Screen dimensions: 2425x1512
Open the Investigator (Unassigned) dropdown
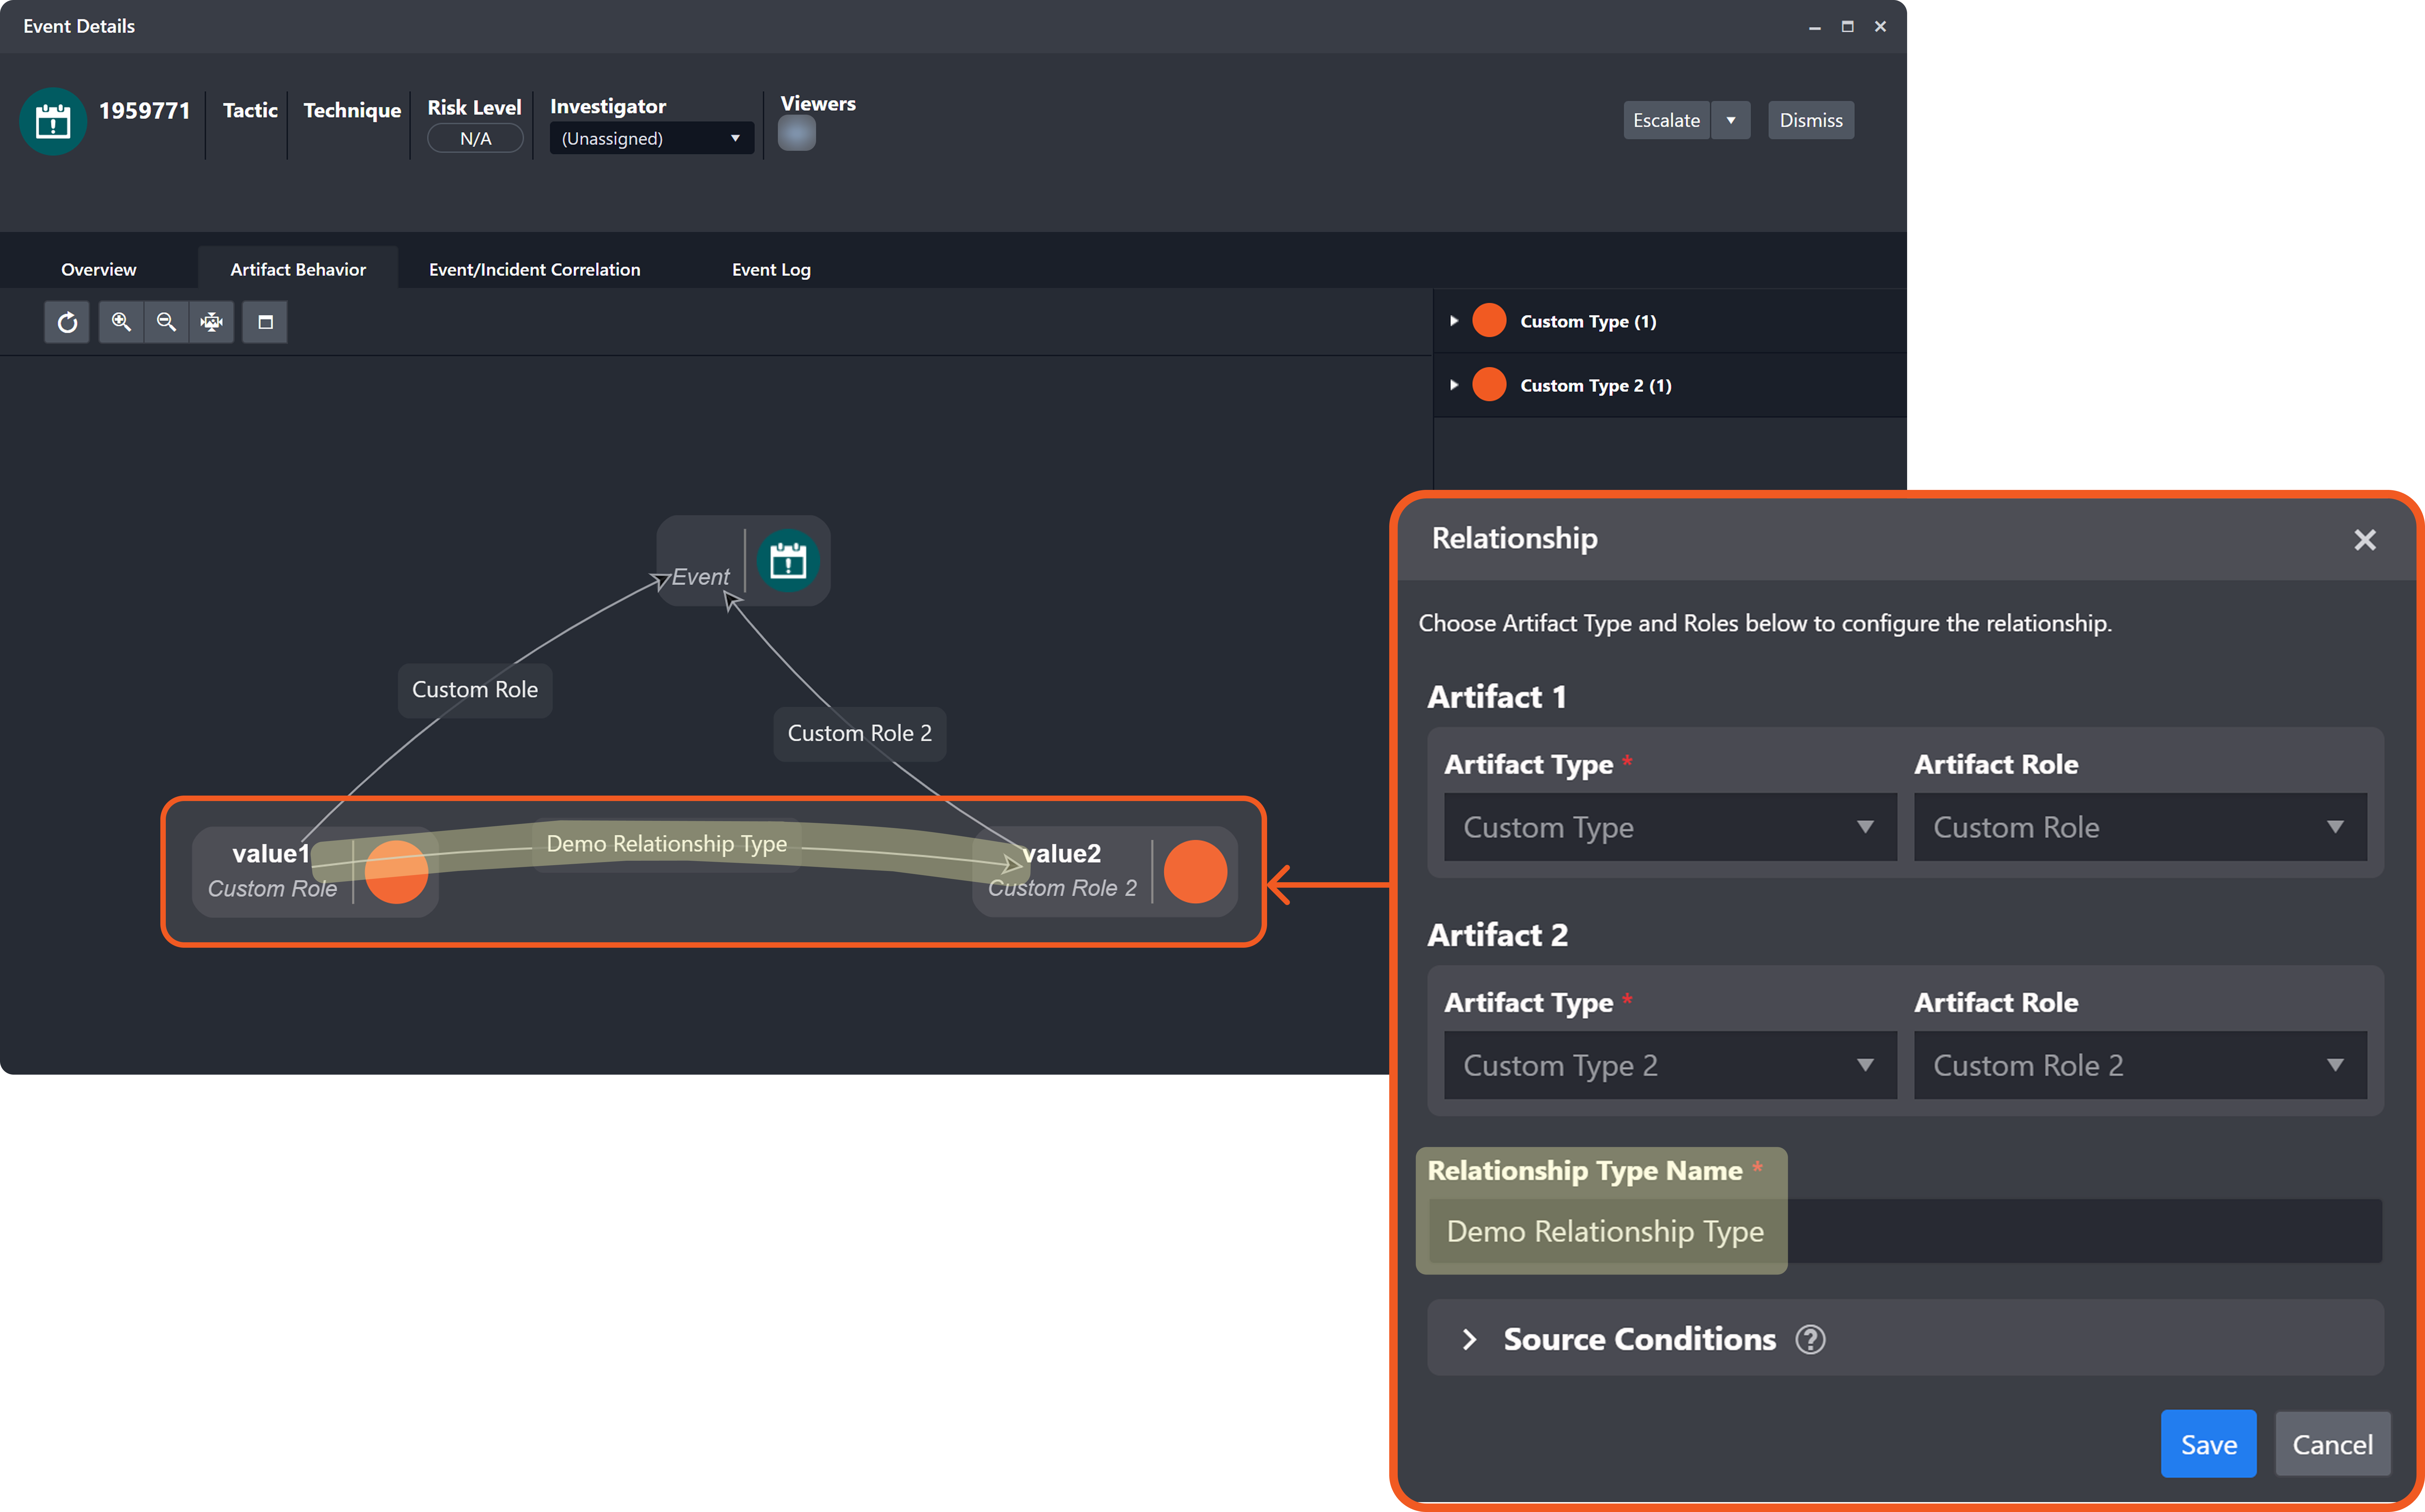[651, 138]
